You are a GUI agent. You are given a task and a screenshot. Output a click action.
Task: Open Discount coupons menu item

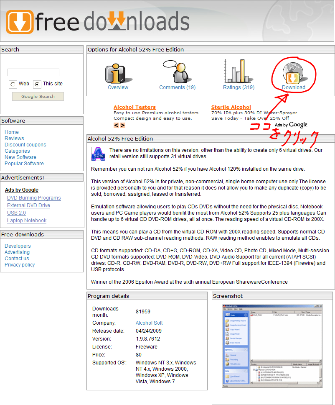point(25,145)
